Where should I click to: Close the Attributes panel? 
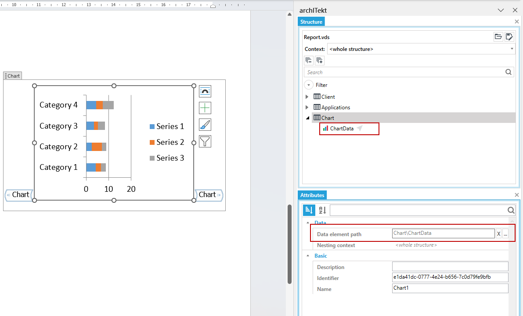coord(517,195)
